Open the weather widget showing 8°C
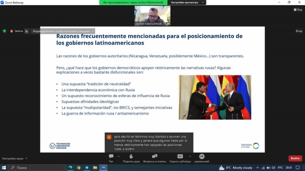This screenshot has height=171, width=305. coord(235,168)
